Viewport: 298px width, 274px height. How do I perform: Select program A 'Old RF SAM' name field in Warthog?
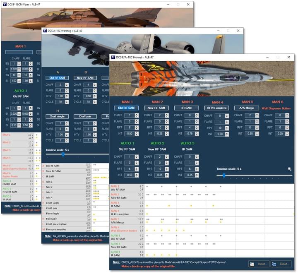click(x=57, y=78)
